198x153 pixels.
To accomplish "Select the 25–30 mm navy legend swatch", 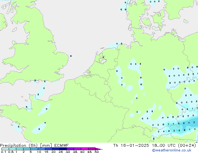I will point(63,149).
